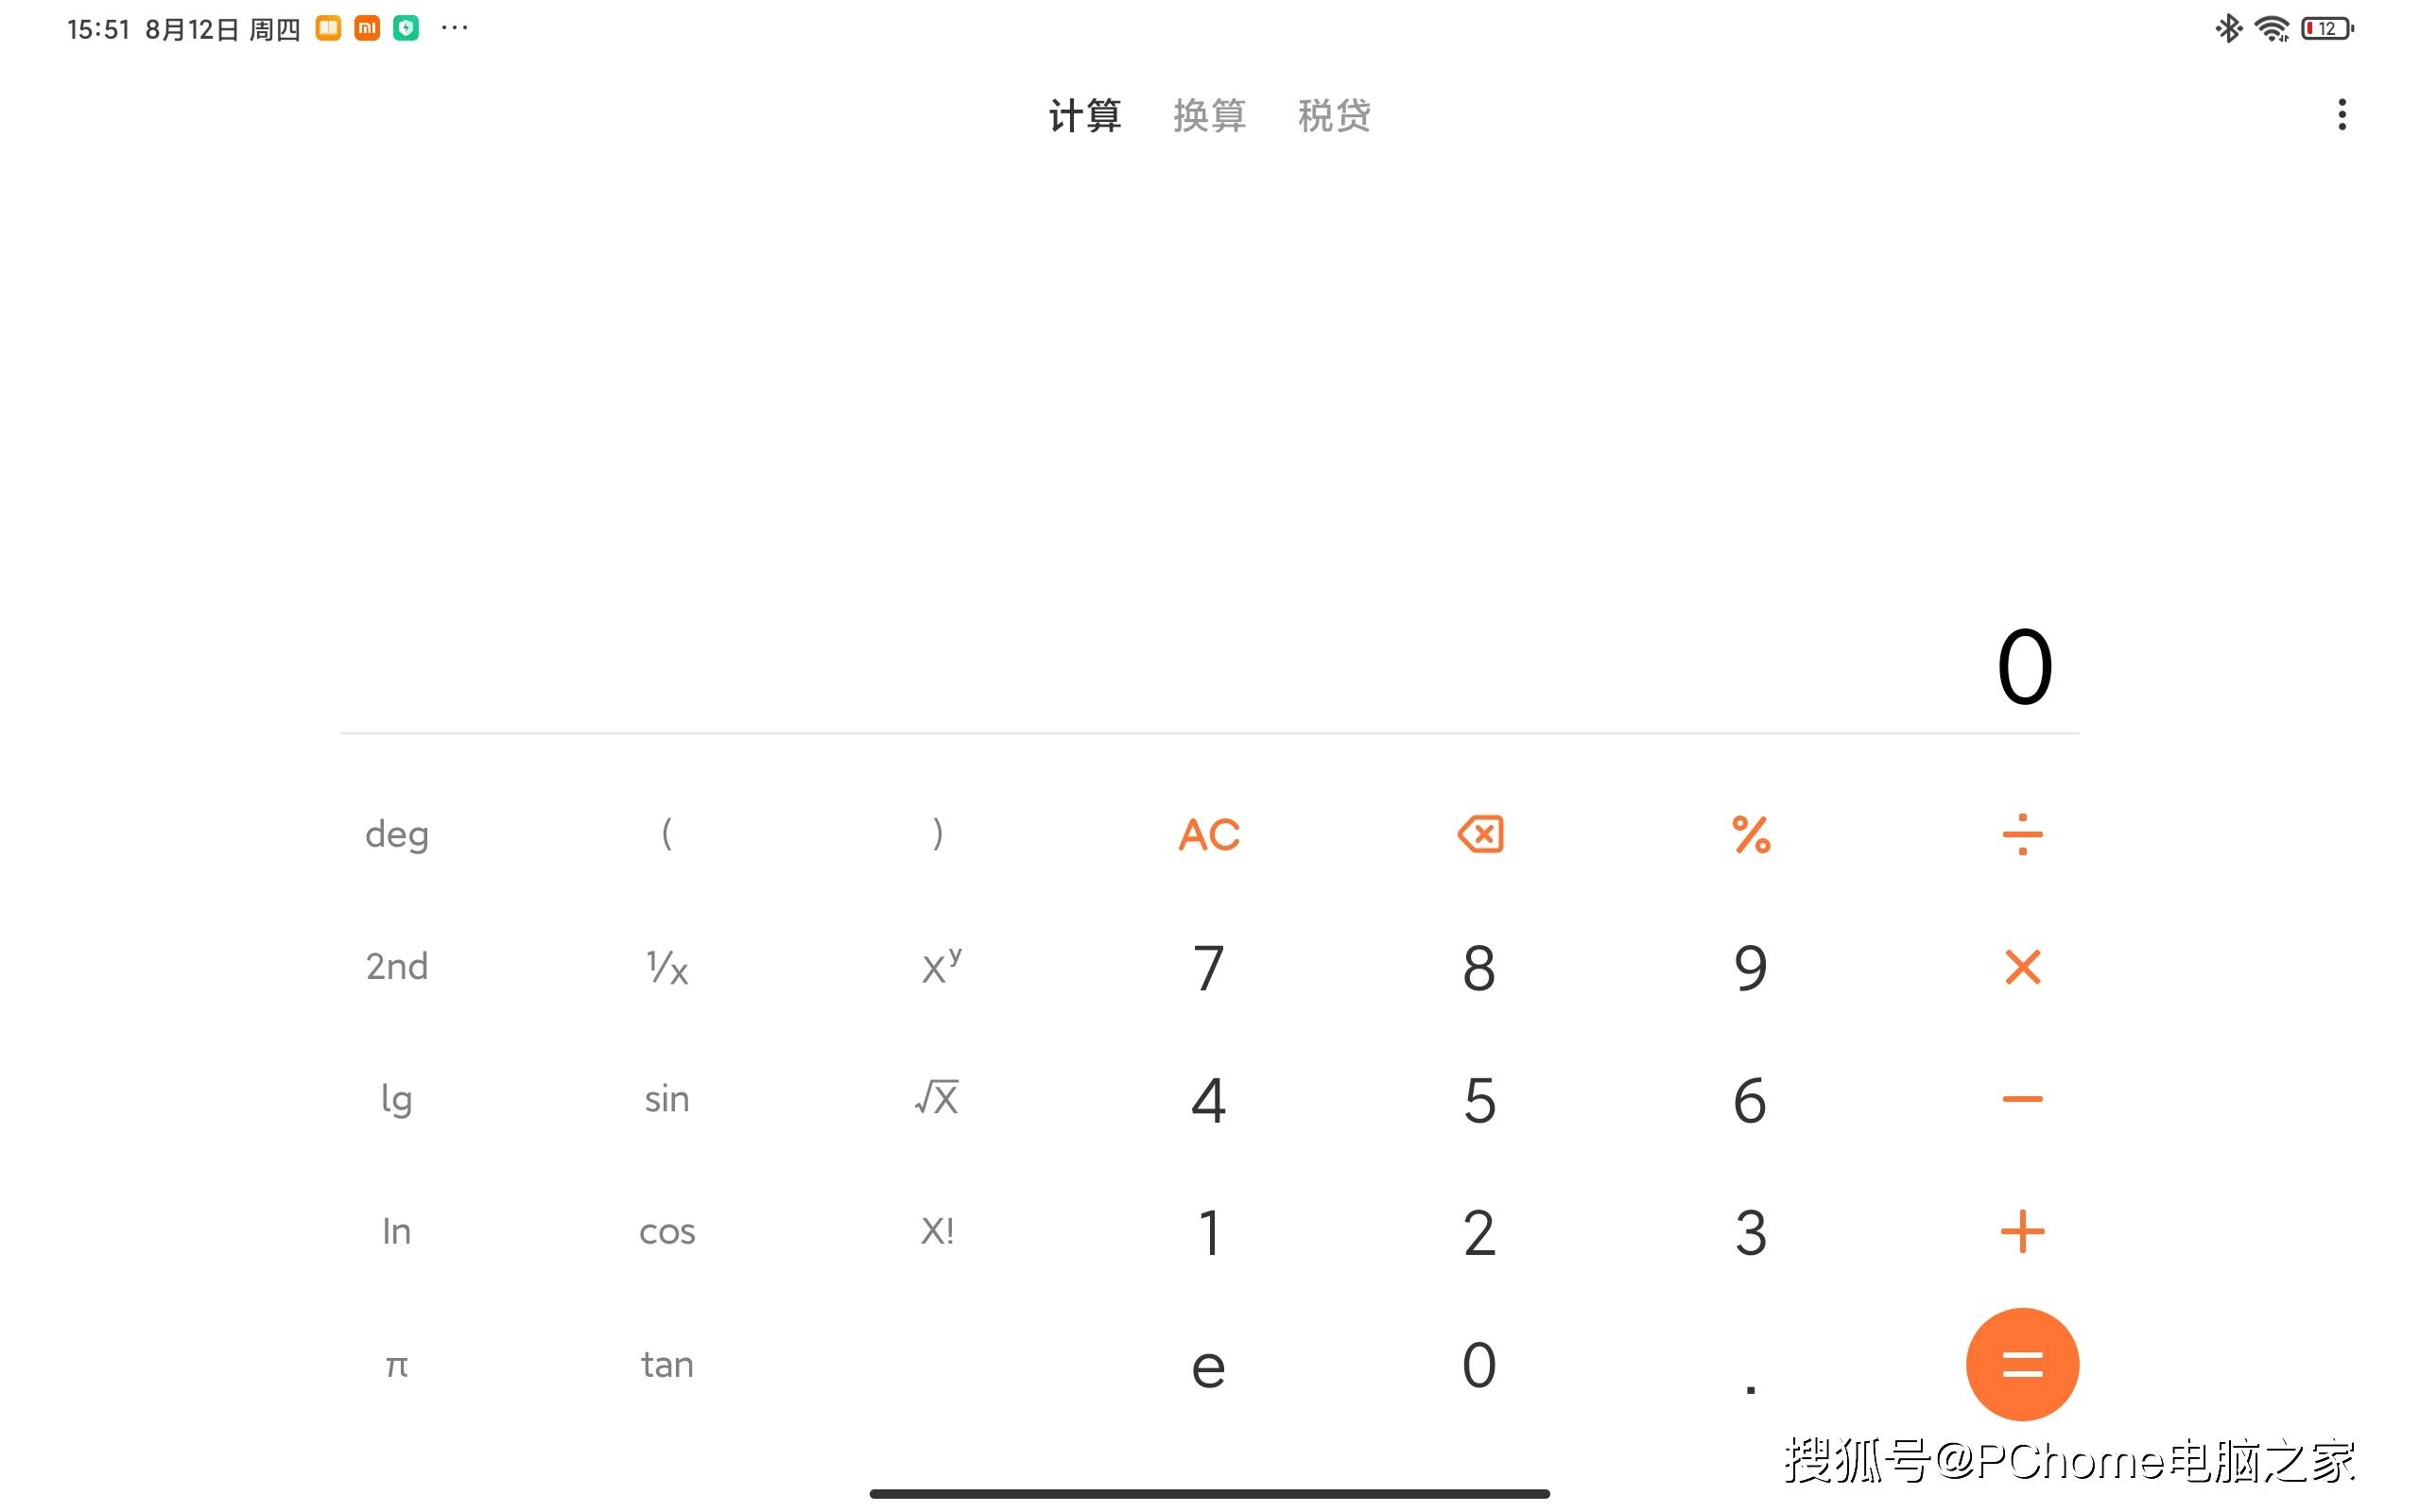Click the AC clear button
This screenshot has width=2420, height=1512.
(x=1207, y=834)
